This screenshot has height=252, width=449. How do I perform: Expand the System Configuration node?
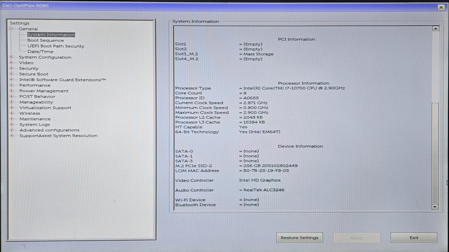click(12, 57)
